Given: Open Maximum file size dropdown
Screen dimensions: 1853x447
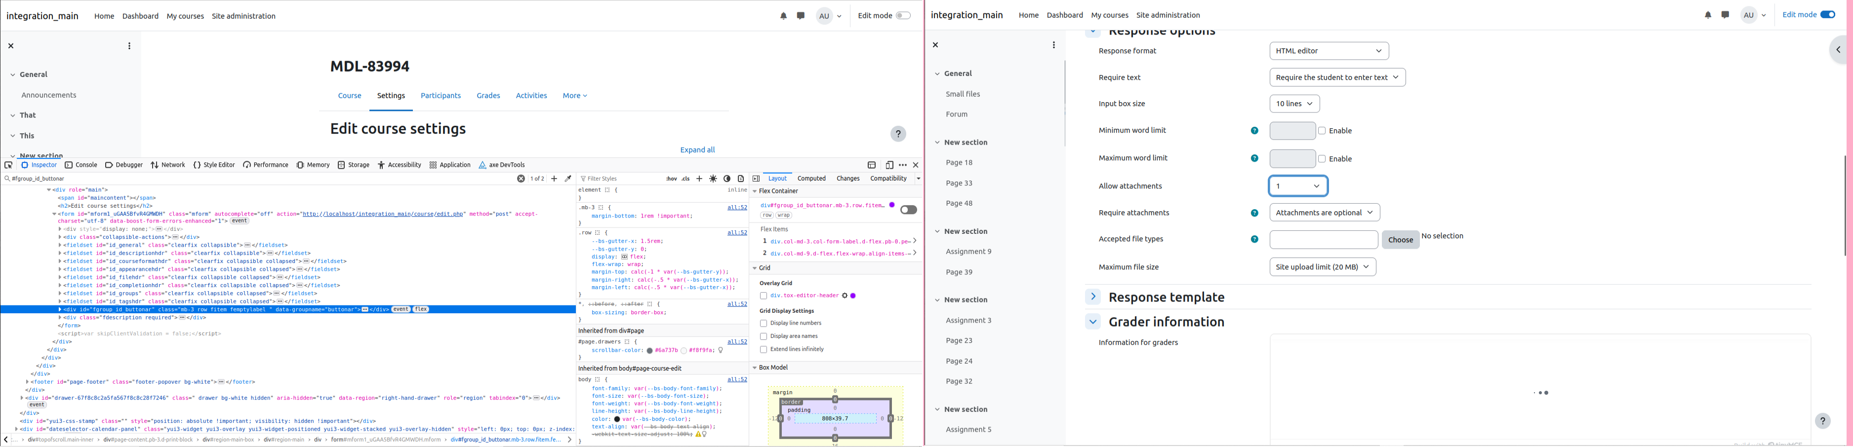Looking at the screenshot, I should point(1322,267).
